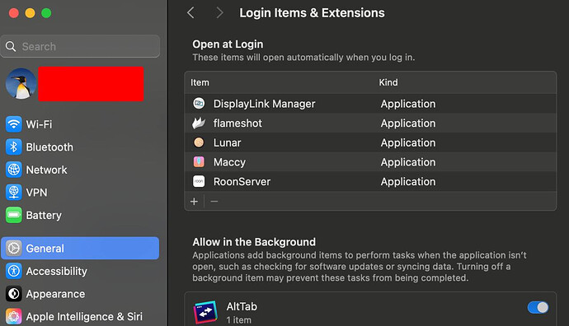The height and width of the screenshot is (326, 569).
Task: Click the Search field in sidebar
Action: coord(80,46)
